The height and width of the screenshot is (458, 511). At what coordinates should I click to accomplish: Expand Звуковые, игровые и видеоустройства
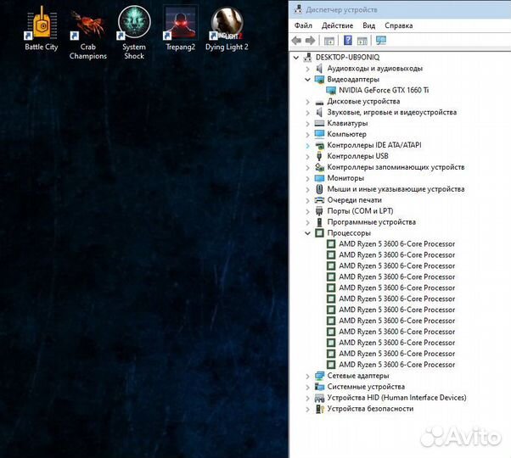pyautogui.click(x=307, y=113)
